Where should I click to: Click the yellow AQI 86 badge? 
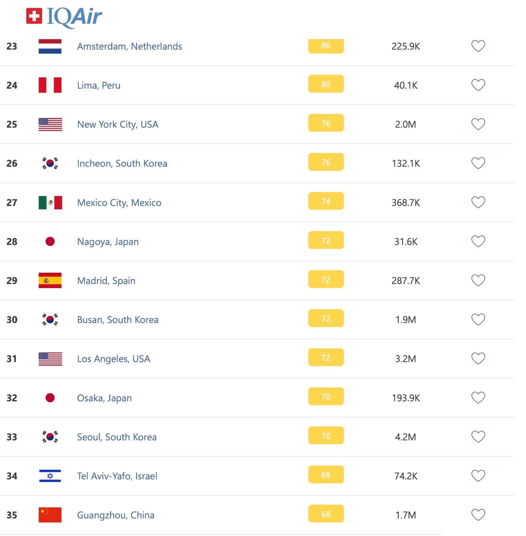(x=326, y=46)
